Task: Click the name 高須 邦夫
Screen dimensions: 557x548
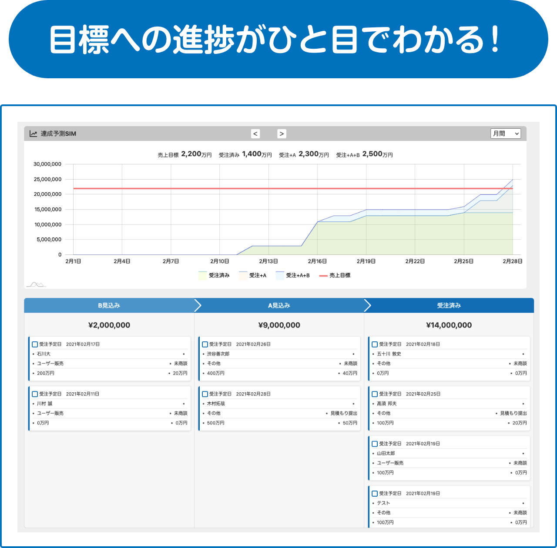Action: coord(387,404)
